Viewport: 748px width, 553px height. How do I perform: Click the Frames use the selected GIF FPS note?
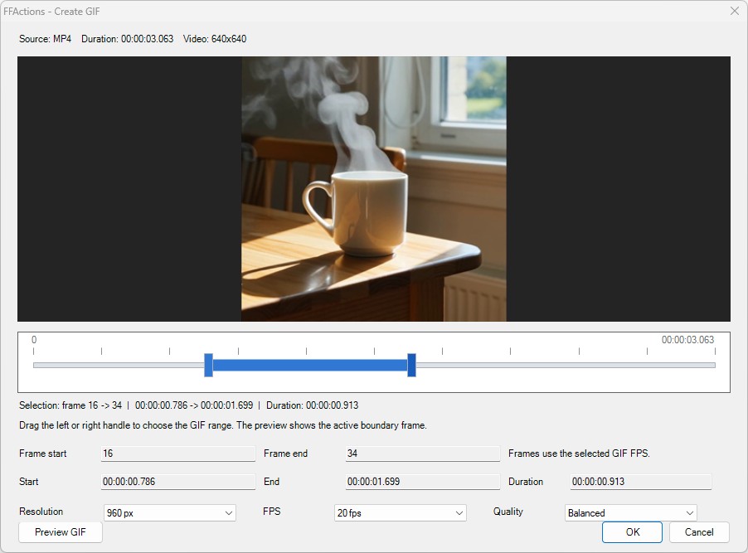click(579, 454)
